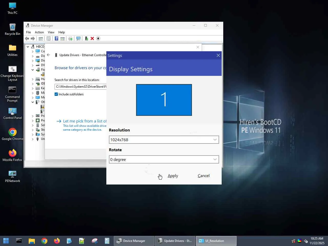Select the Mozilla Firefox desktop shortcut

[x=12, y=156]
